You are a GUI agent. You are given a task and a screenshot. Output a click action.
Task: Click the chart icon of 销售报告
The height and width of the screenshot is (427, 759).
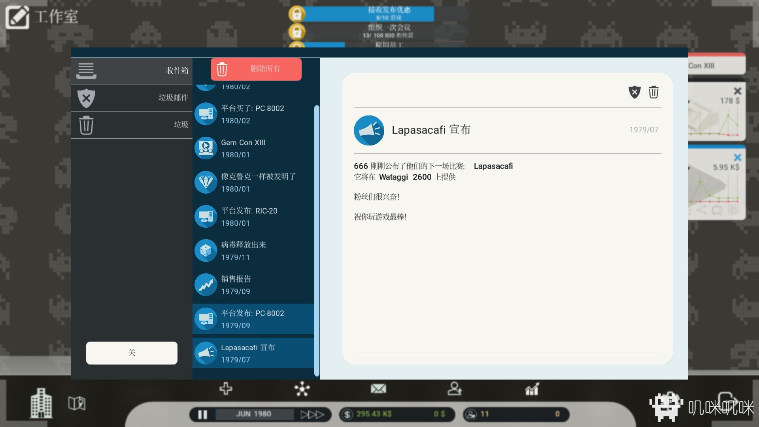coord(206,285)
